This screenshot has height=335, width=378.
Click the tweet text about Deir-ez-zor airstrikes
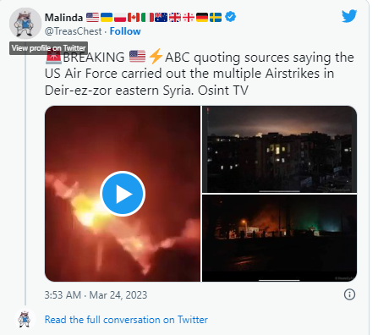[x=200, y=74]
